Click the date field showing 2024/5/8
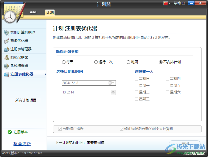208x157 pixels. click(x=89, y=83)
